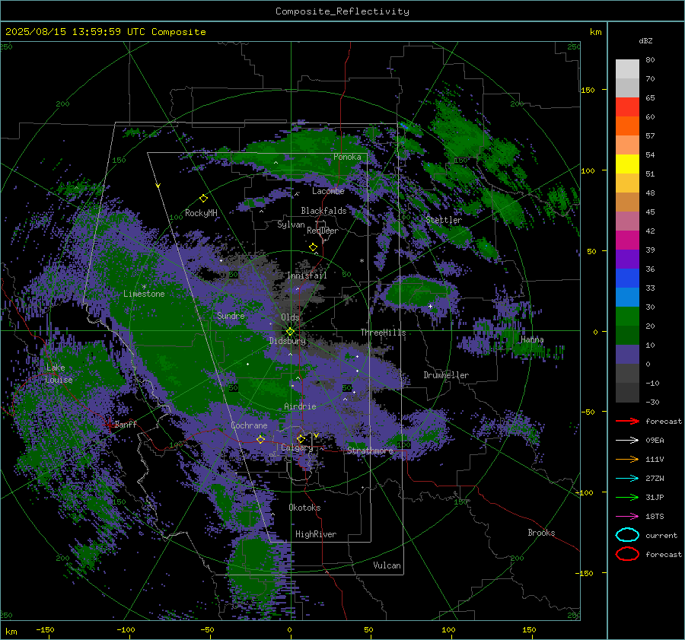
Task: Click the Brooks city label
Action: [x=541, y=533]
